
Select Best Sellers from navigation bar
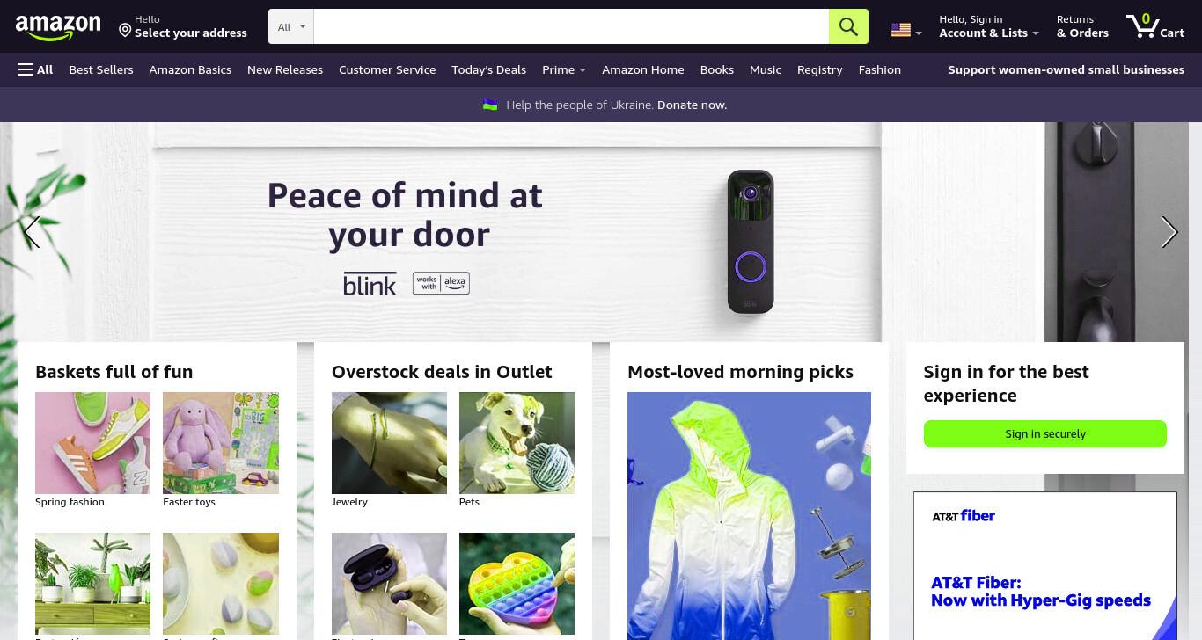101,69
